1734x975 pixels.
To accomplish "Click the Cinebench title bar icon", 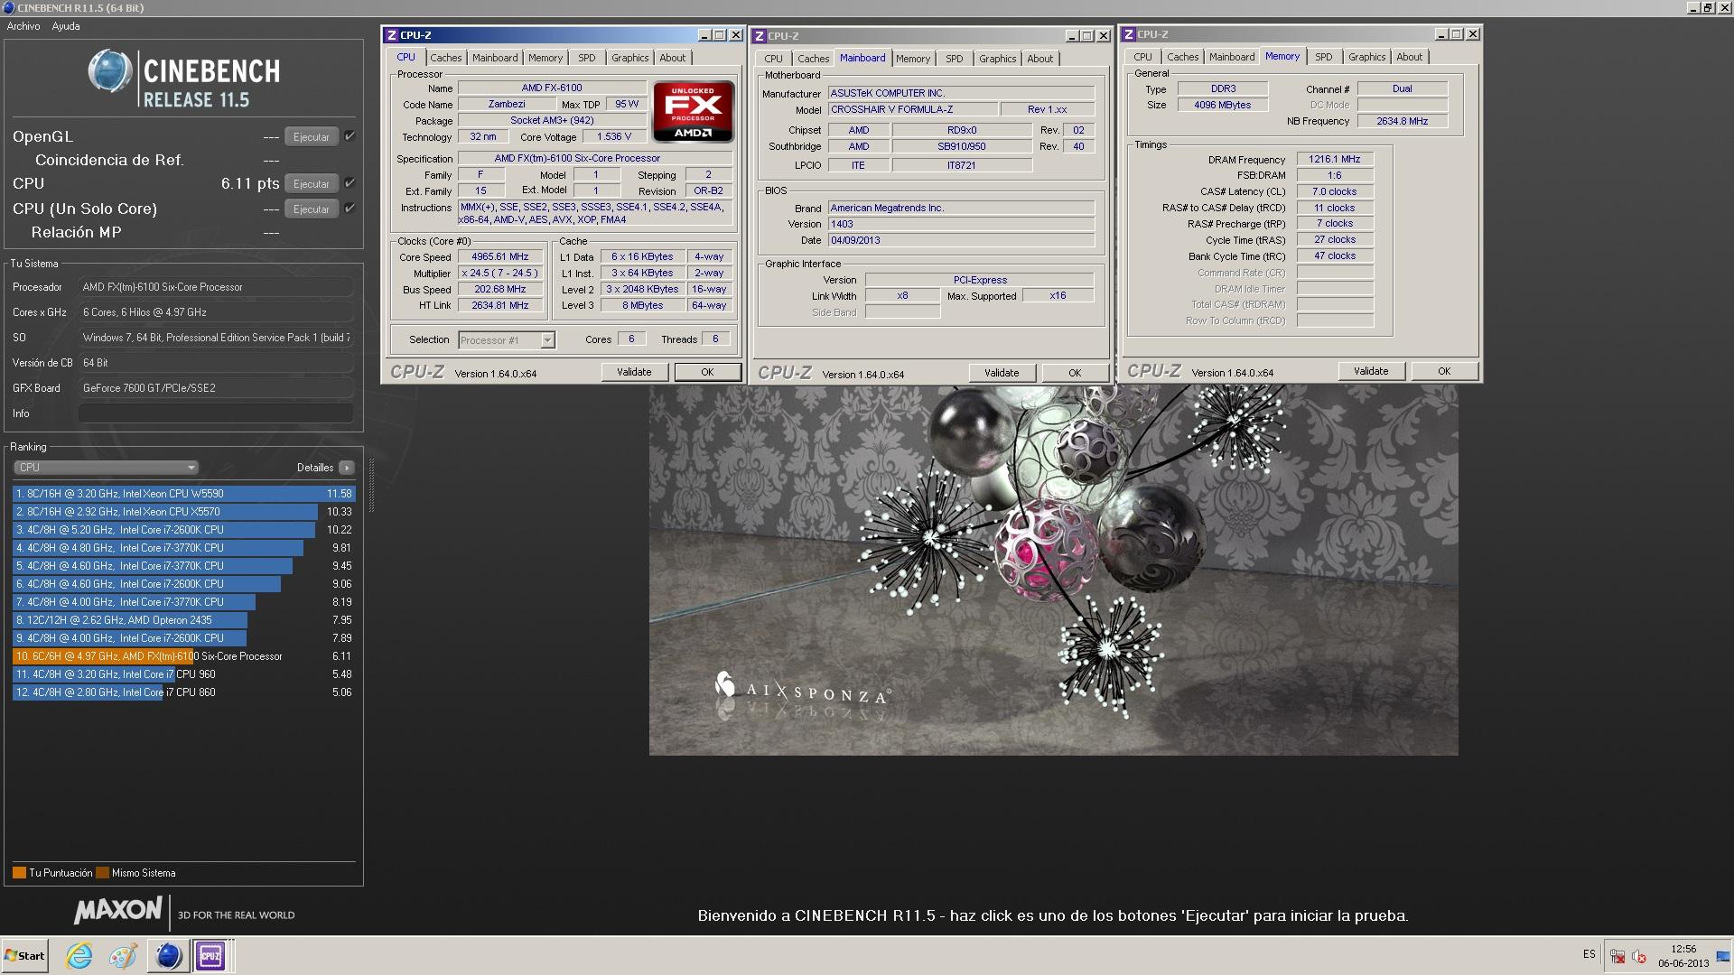I will (x=8, y=7).
